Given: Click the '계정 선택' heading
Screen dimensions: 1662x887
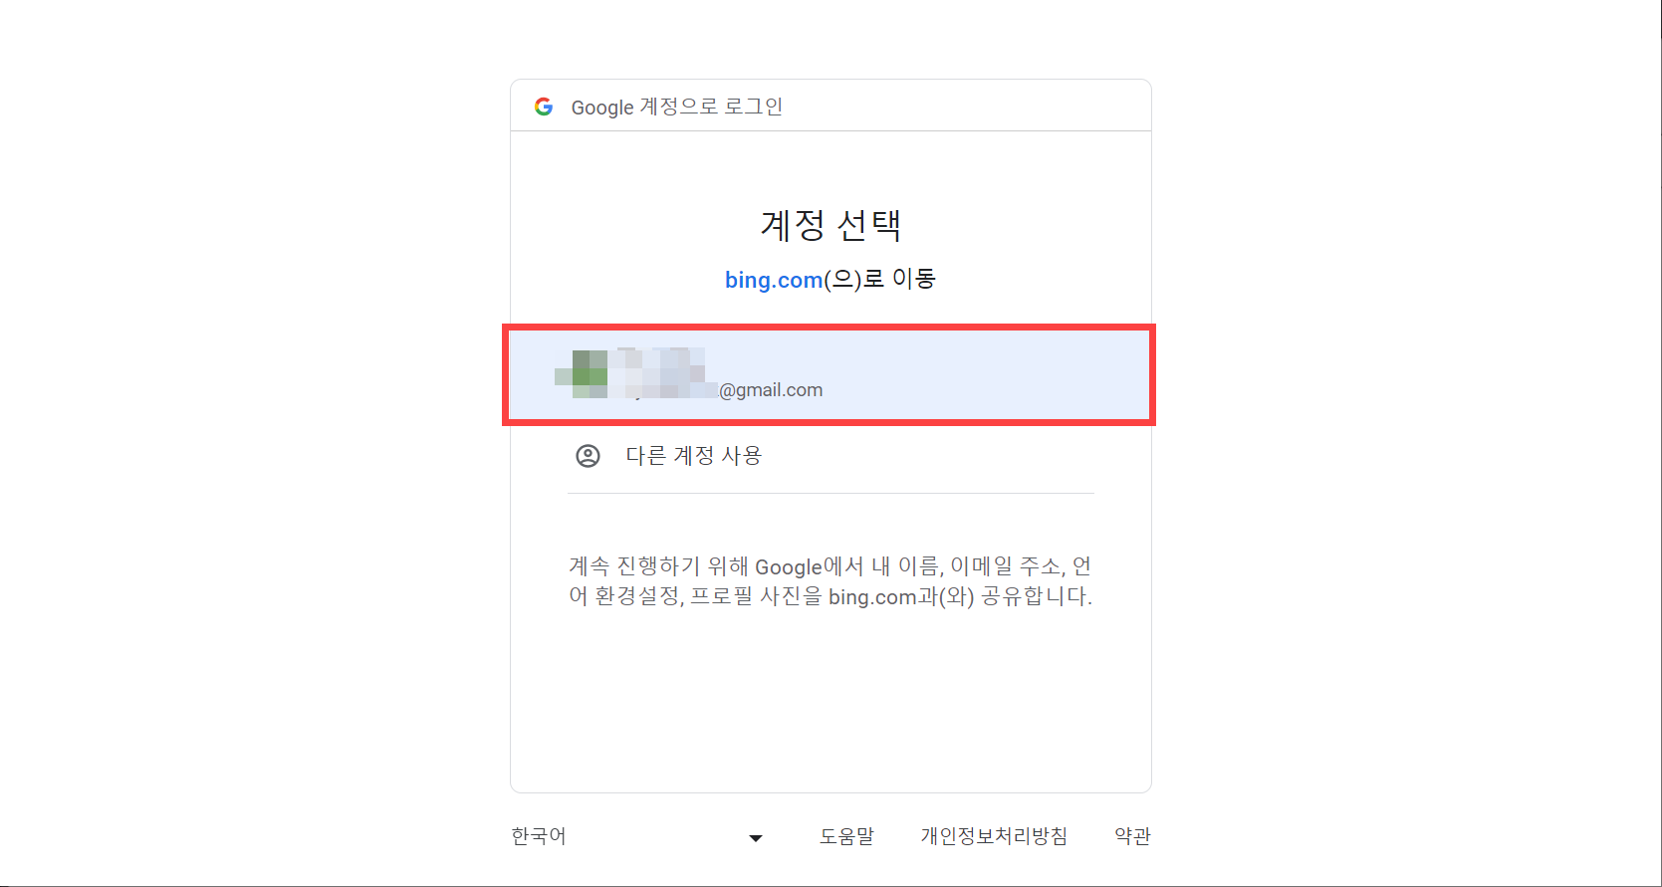Looking at the screenshot, I should (831, 224).
